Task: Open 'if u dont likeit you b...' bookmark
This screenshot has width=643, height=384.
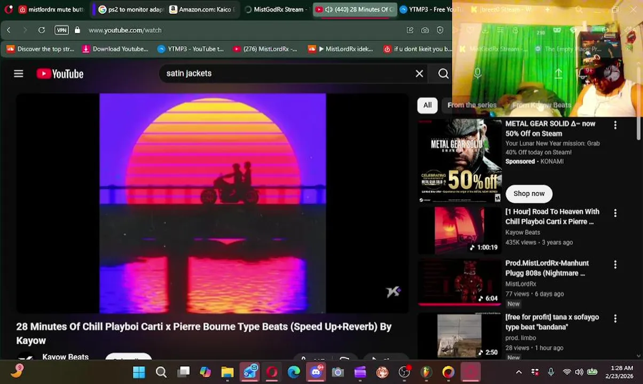Action: pyautogui.click(x=417, y=49)
